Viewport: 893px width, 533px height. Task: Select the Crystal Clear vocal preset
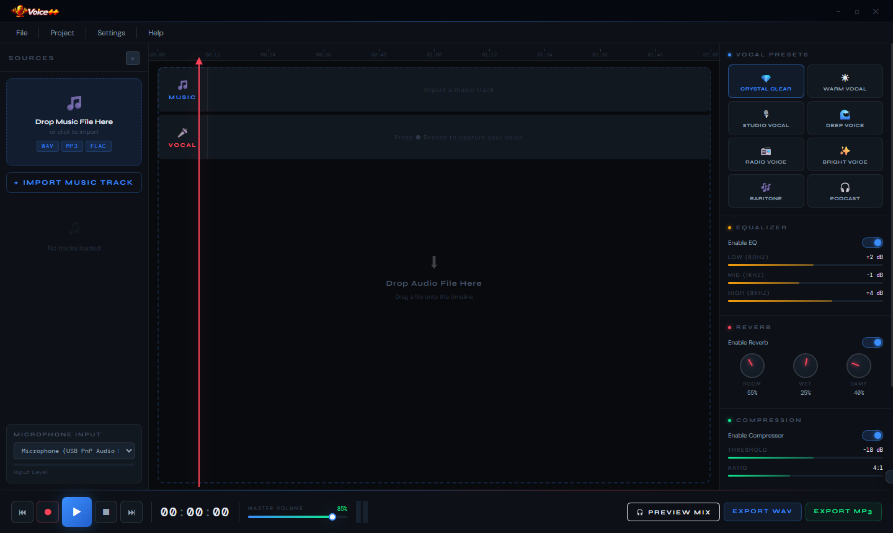pos(766,81)
